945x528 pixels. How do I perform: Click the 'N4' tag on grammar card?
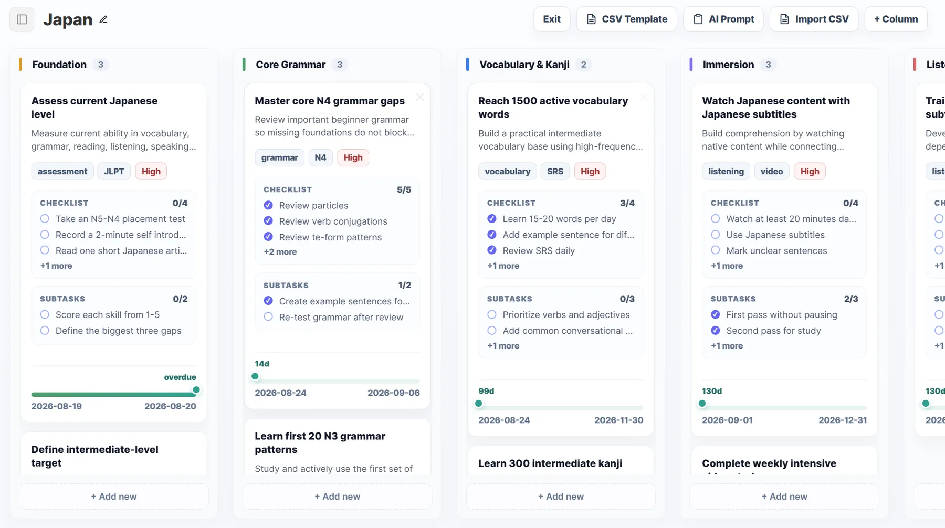click(x=320, y=157)
